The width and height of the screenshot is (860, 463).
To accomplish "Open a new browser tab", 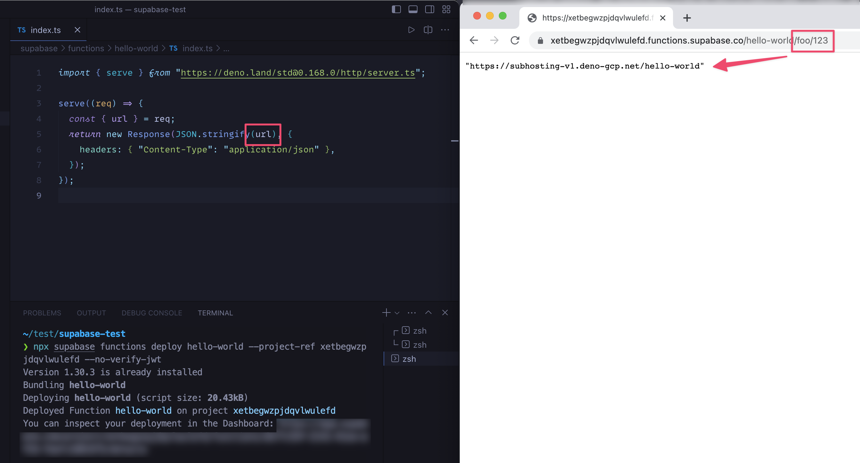I will coord(687,18).
